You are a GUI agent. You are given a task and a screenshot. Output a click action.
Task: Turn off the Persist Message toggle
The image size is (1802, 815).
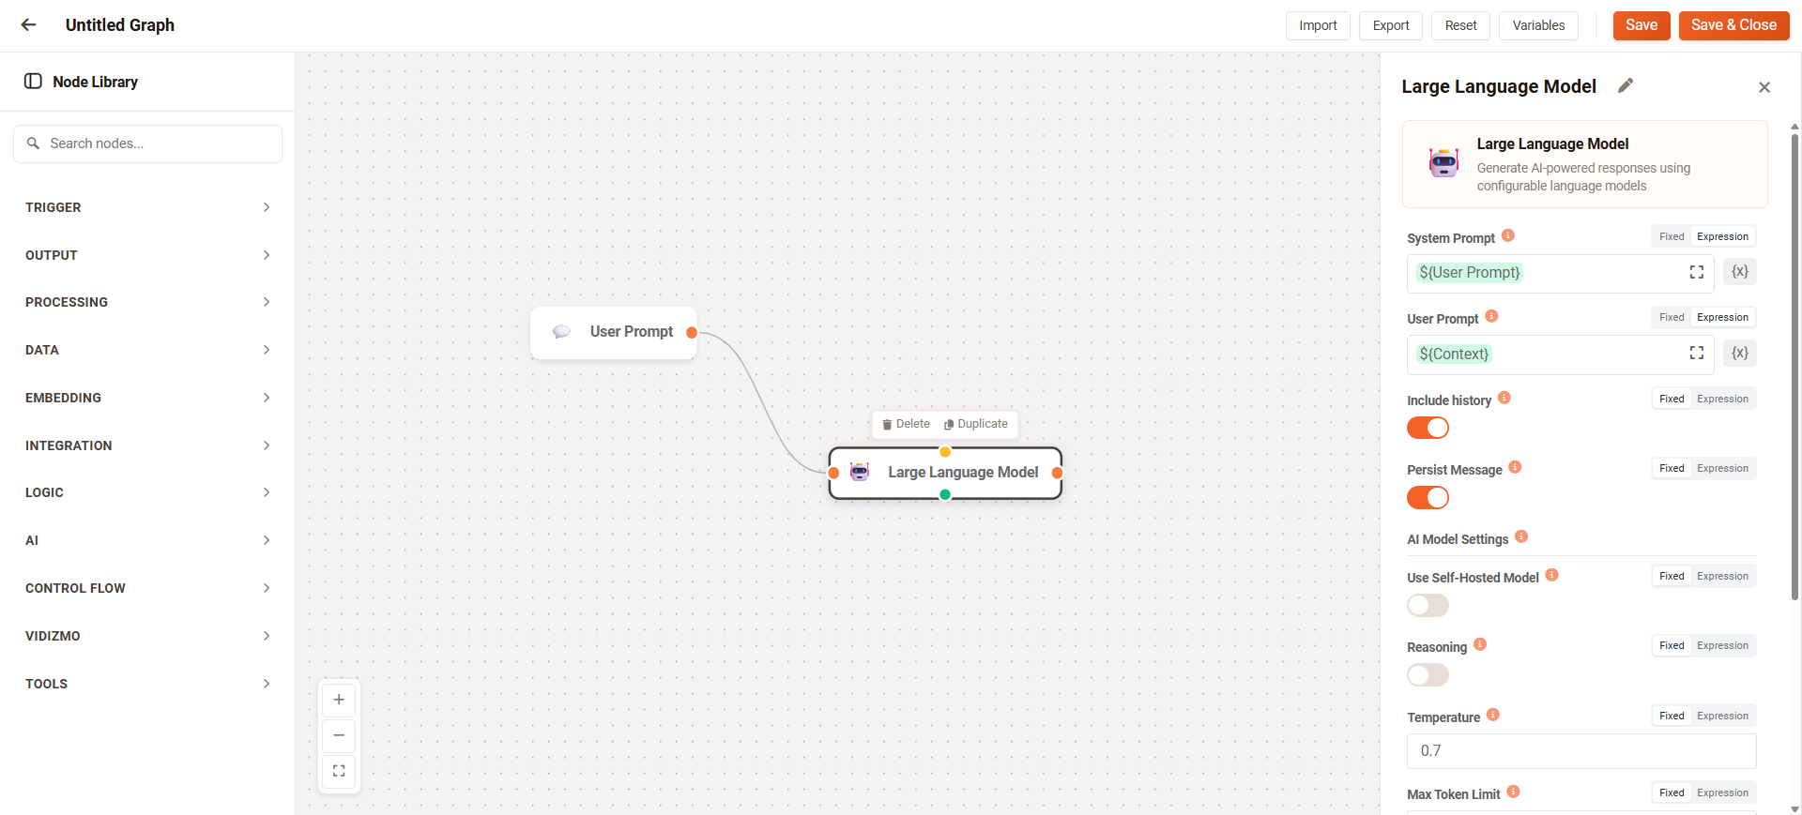(x=1428, y=497)
